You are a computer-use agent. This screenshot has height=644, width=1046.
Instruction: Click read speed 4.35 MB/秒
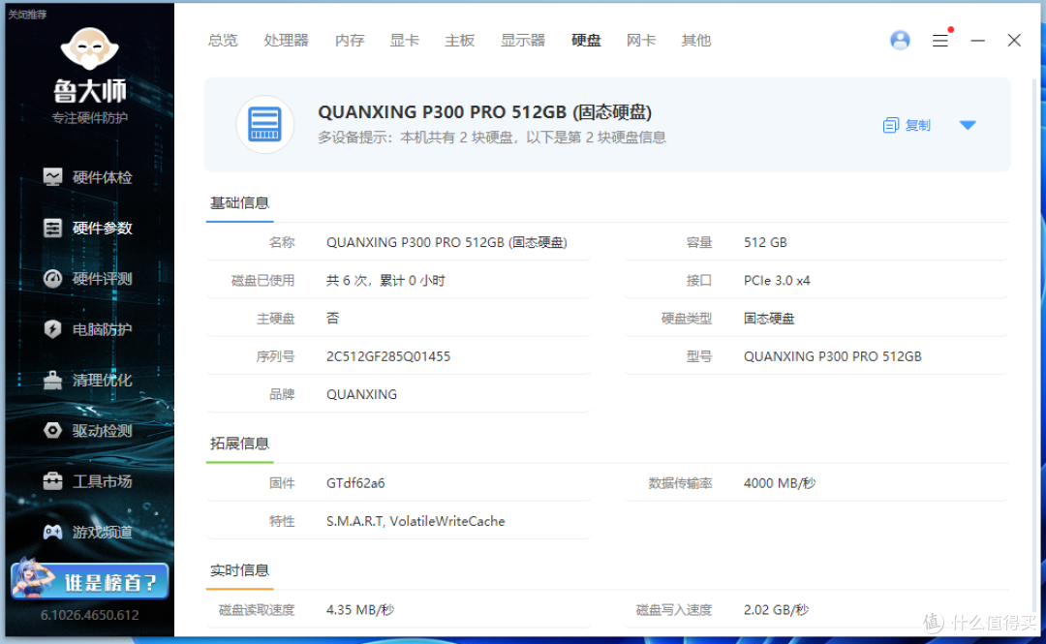point(360,610)
